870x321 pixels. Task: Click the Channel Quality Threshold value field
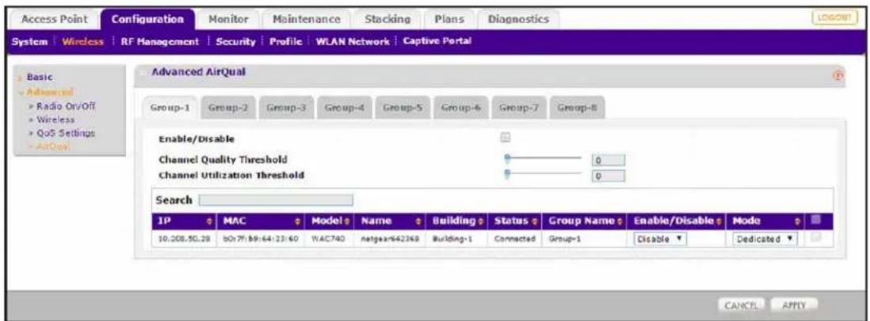point(609,161)
